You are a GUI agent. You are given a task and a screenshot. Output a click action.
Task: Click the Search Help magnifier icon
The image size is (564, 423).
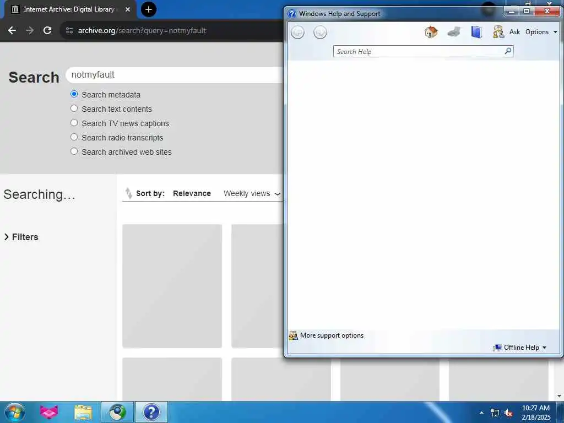point(508,51)
